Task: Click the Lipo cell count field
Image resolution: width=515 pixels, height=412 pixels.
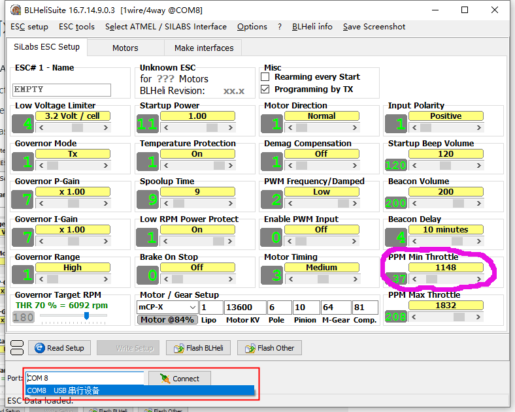Action: 211,308
